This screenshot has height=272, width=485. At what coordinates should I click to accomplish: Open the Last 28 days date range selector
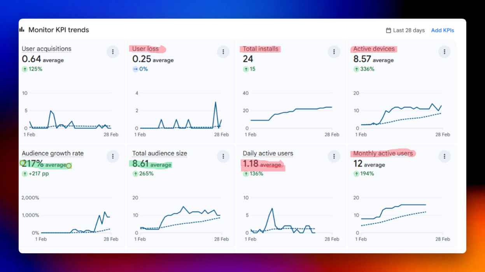(409, 30)
